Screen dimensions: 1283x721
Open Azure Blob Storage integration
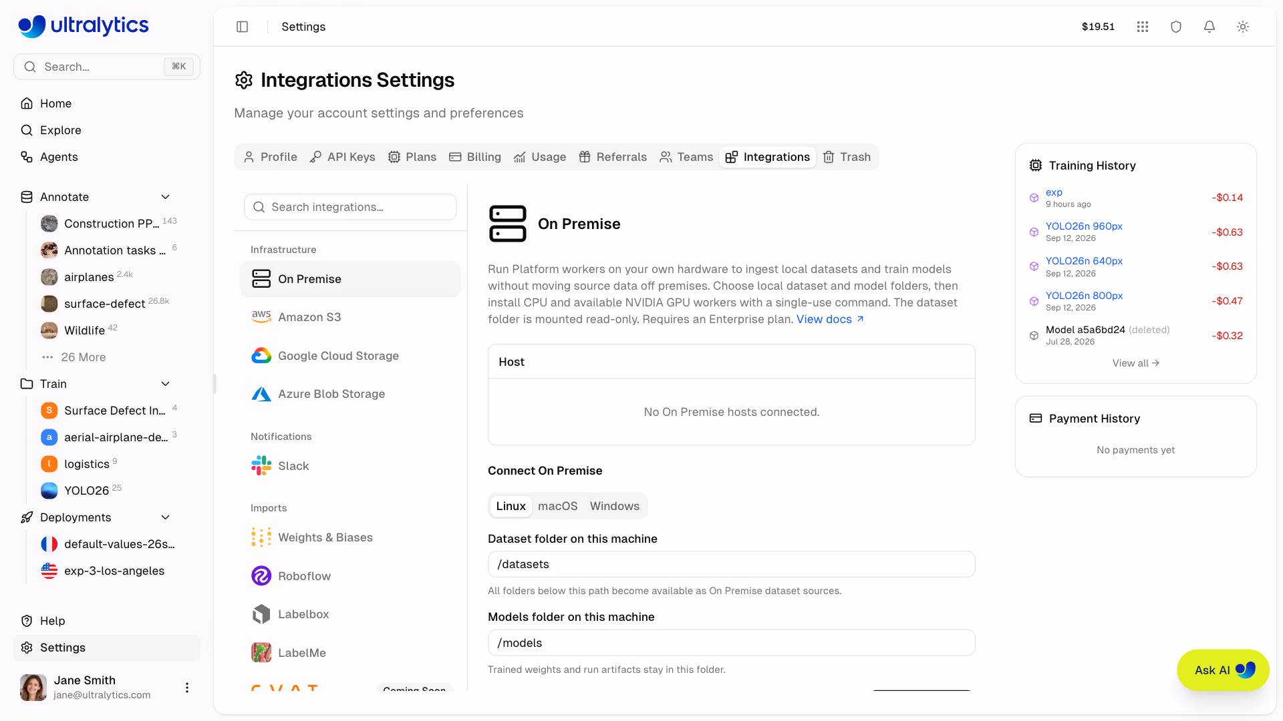point(350,394)
